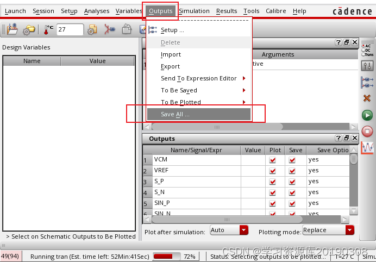This screenshot has width=376, height=262.
Task: Click the Plot Outputs waveform icon
Action: pos(367,147)
